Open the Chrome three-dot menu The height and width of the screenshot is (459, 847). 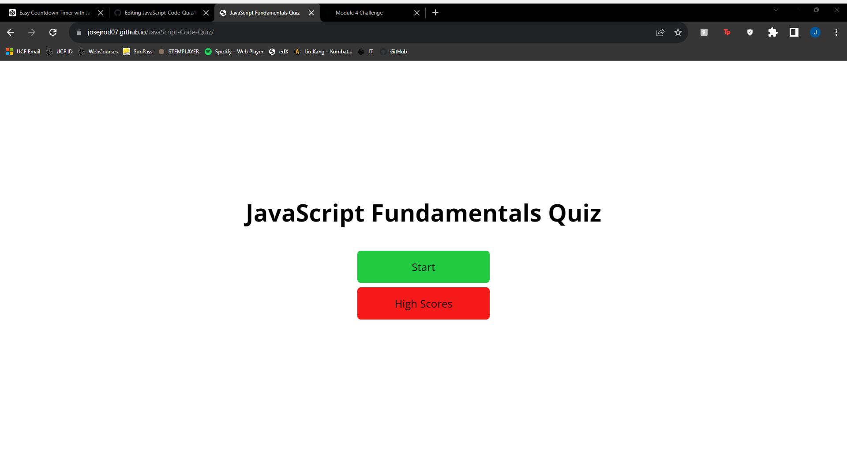(836, 32)
